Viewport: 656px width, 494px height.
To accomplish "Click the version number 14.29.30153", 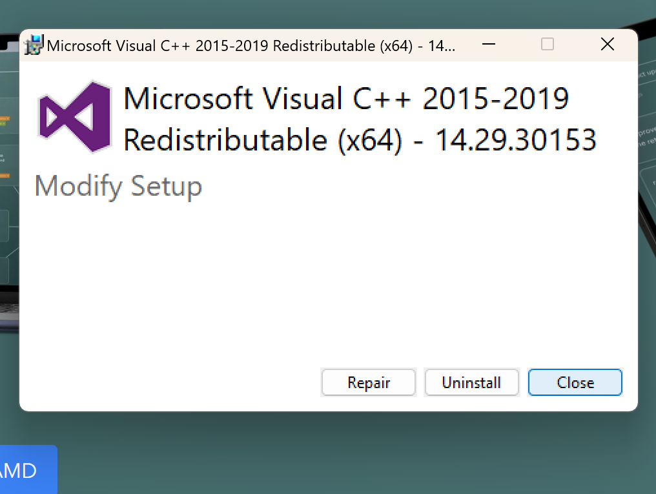I will coord(515,140).
